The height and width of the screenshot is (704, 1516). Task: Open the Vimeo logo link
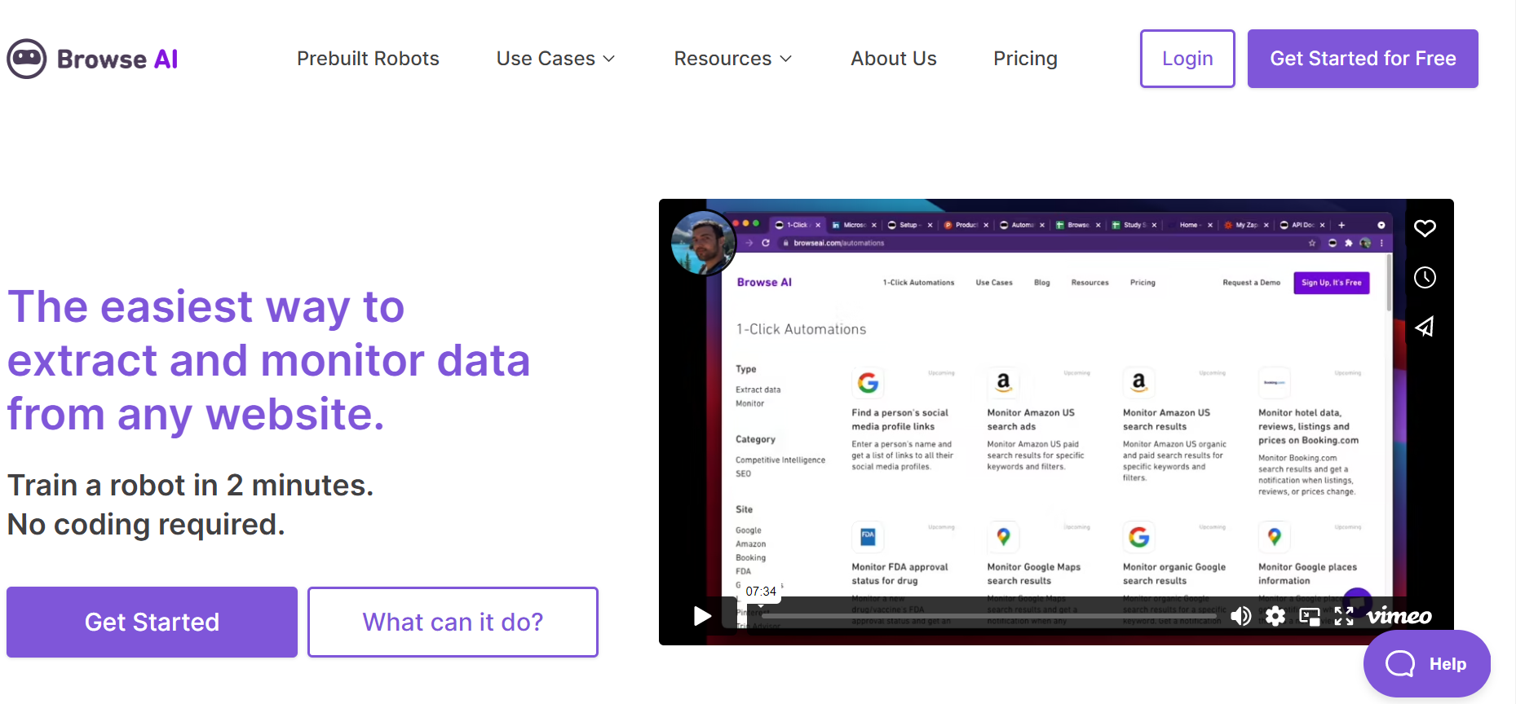tap(1399, 616)
